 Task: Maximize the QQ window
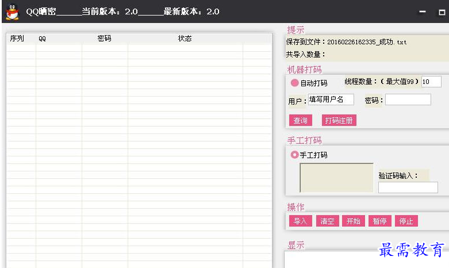442,12
